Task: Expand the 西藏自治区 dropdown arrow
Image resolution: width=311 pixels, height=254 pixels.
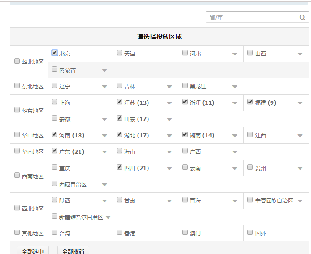Action: (104, 185)
